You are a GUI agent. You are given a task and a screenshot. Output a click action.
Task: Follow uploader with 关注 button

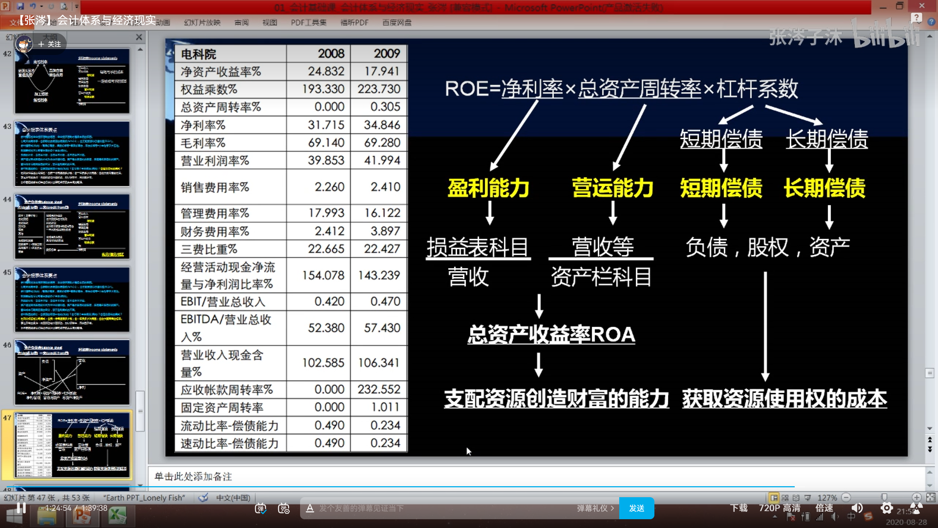coord(50,44)
